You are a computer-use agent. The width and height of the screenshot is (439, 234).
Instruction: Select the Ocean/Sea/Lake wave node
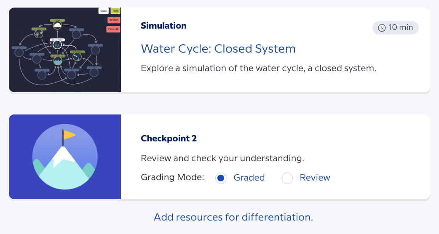point(57,61)
